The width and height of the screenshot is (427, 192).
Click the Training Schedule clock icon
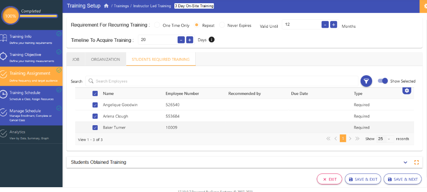3,94
